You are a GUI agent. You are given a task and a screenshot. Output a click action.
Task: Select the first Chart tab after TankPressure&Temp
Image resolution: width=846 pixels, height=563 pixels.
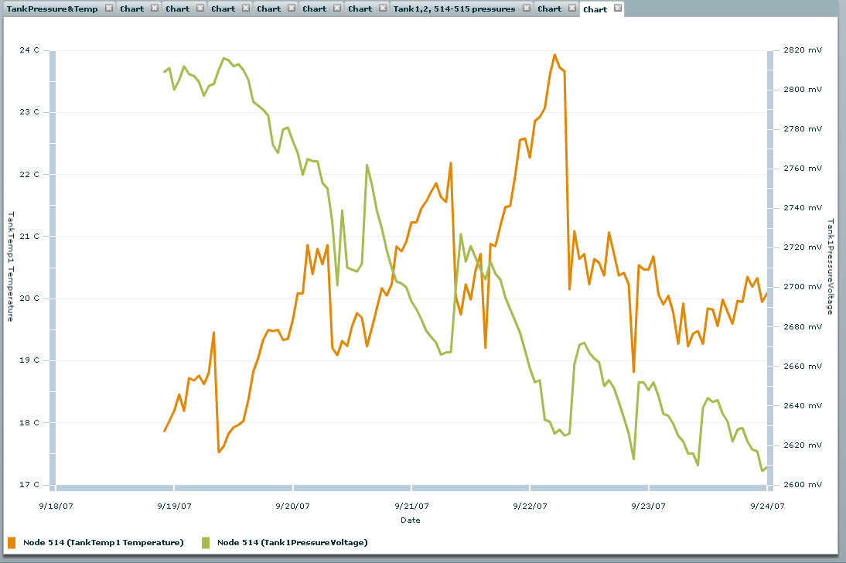tap(131, 9)
